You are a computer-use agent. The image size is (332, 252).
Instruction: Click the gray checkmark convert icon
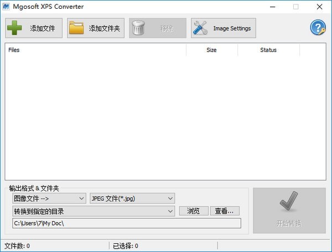click(289, 201)
